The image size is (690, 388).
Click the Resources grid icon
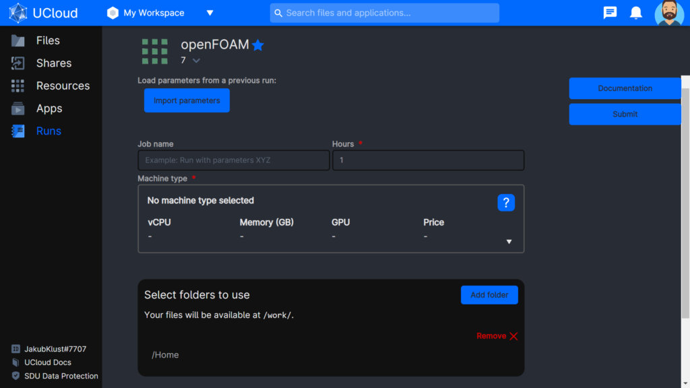pyautogui.click(x=18, y=86)
